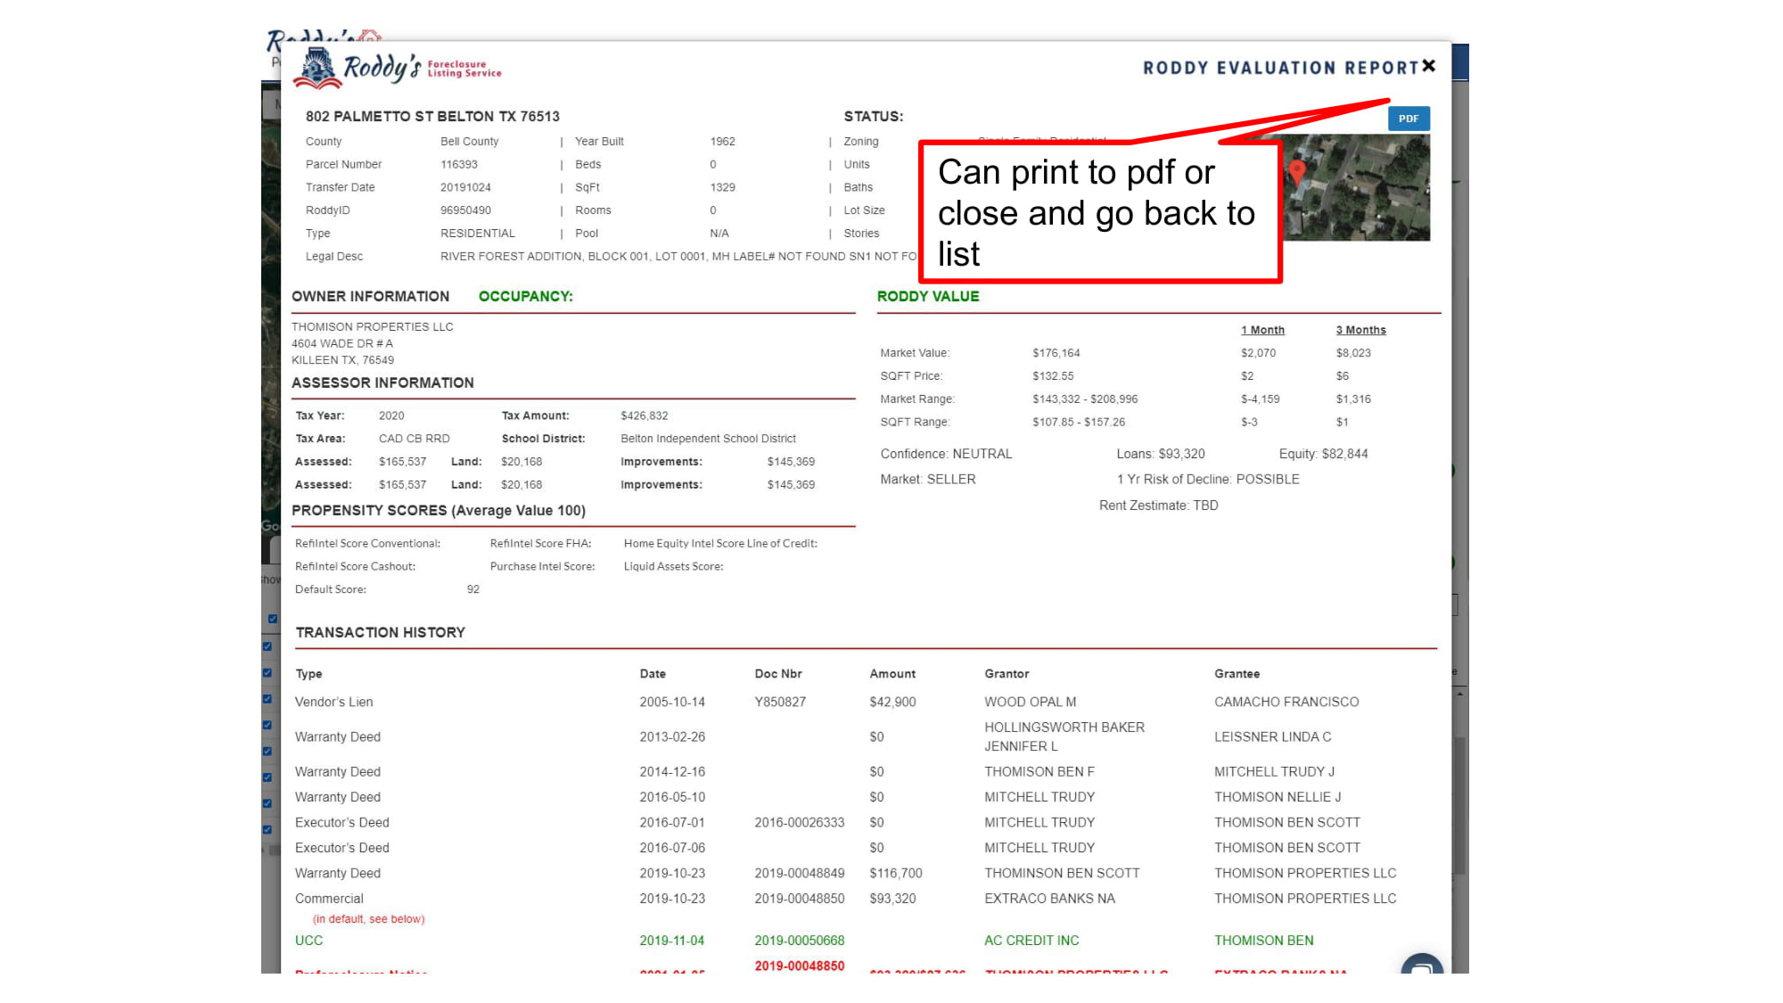Image resolution: width=1783 pixels, height=1003 pixels.
Task: Select RoddyID value 96950490
Action: (465, 211)
